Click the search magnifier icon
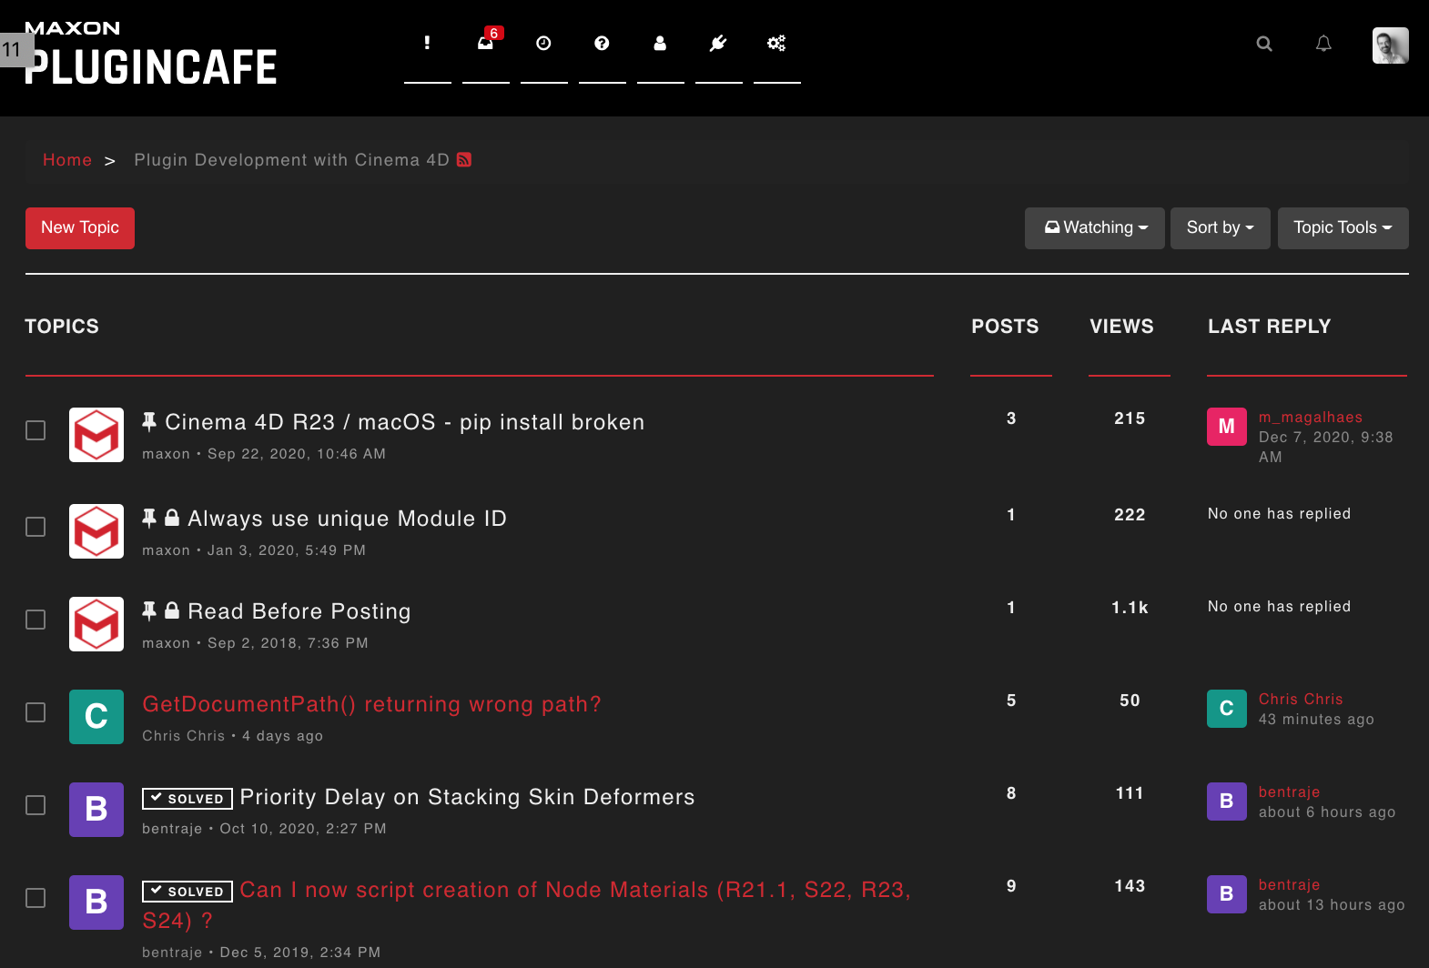The image size is (1429, 968). click(x=1264, y=44)
